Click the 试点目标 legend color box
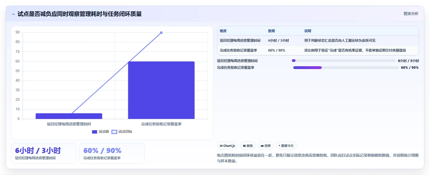This screenshot has width=430, height=175. click(114, 132)
